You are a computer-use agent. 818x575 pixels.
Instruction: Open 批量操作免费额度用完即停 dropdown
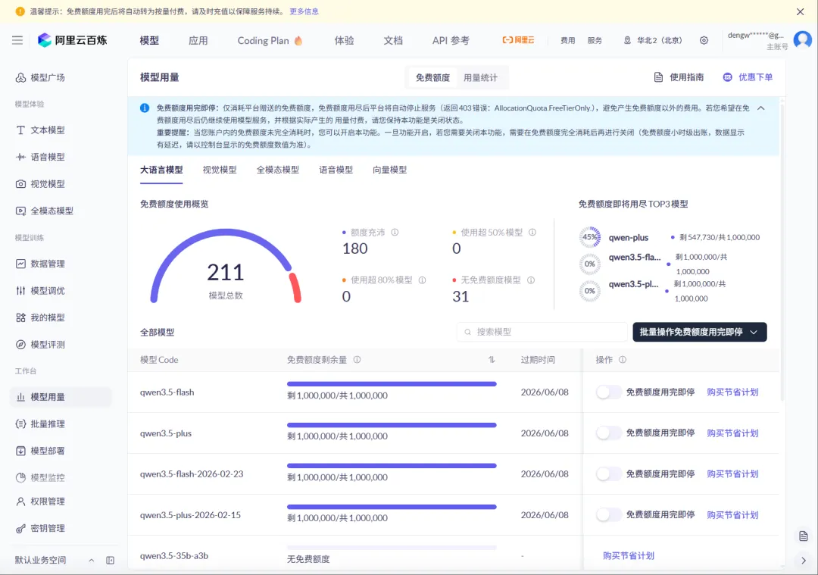pyautogui.click(x=700, y=332)
